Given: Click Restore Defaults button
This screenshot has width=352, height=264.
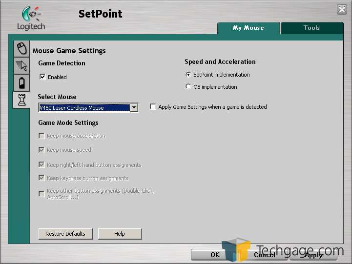Looking at the screenshot, I should point(65,234).
